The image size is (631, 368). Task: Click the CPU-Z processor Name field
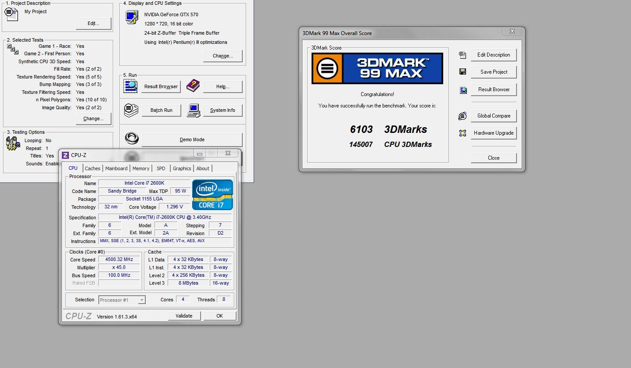[x=144, y=183]
